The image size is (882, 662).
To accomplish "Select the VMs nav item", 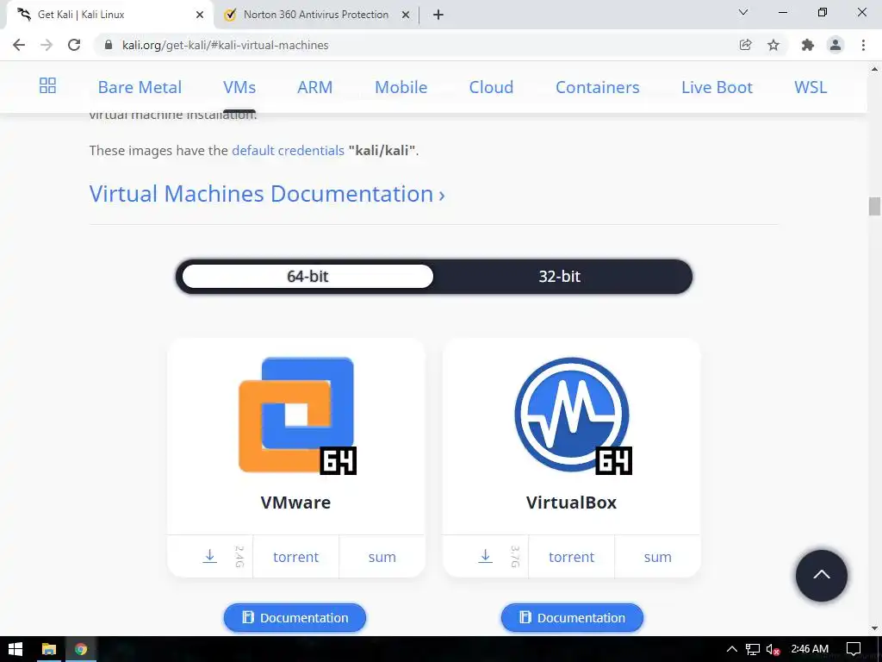I will pyautogui.click(x=239, y=87).
